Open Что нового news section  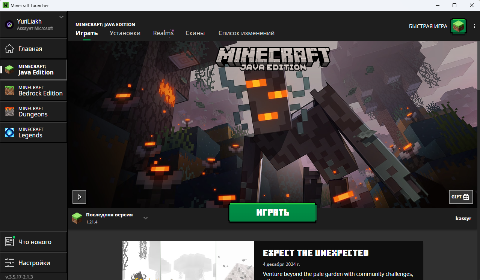click(33, 242)
